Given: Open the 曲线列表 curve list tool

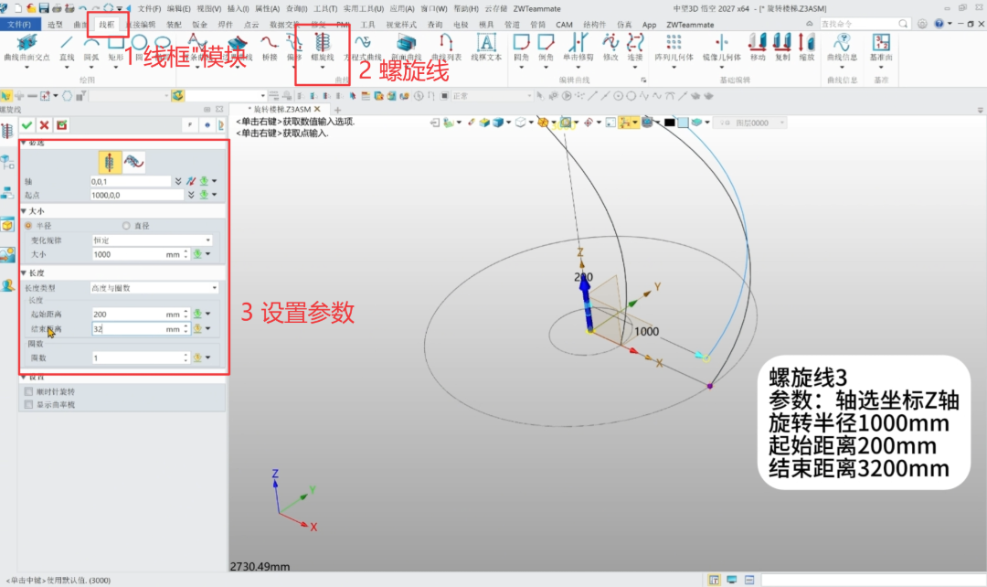Looking at the screenshot, I should [x=446, y=48].
